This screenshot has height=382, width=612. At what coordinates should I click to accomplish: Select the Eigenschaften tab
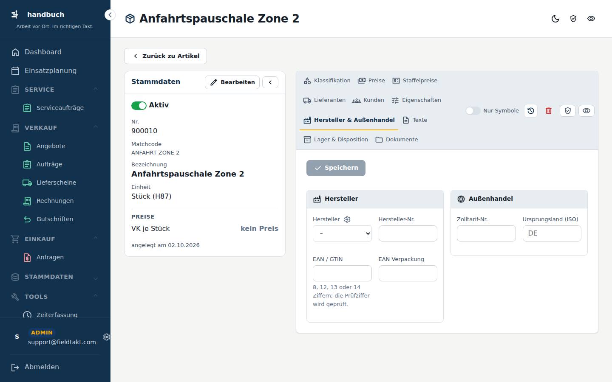[416, 100]
